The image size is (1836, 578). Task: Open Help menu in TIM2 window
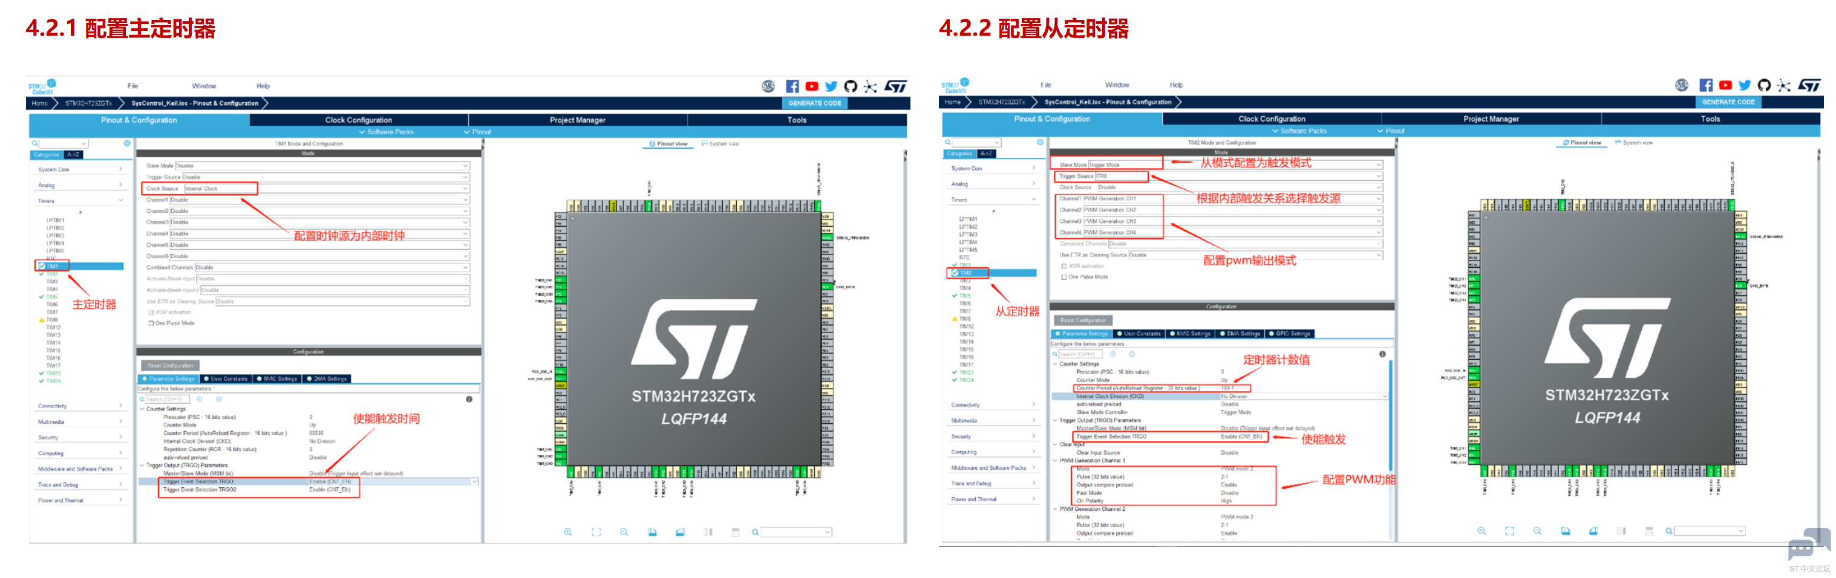(x=1176, y=85)
